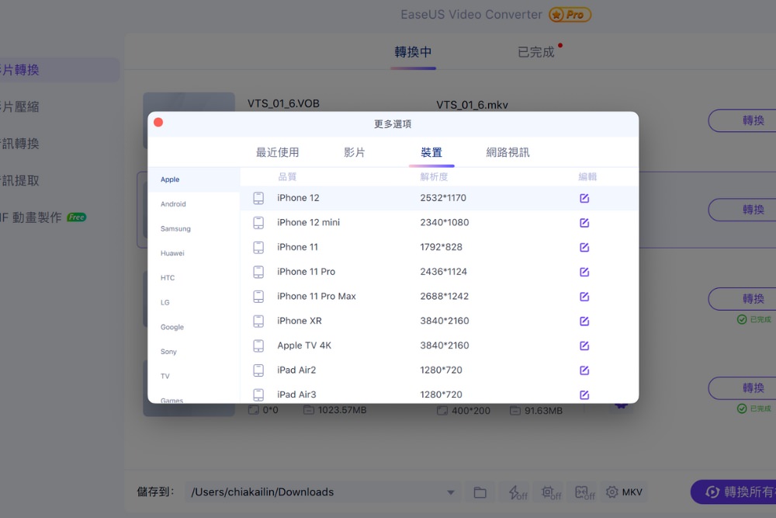
Task: Click the iPhone 12 device icon
Action: point(258,198)
